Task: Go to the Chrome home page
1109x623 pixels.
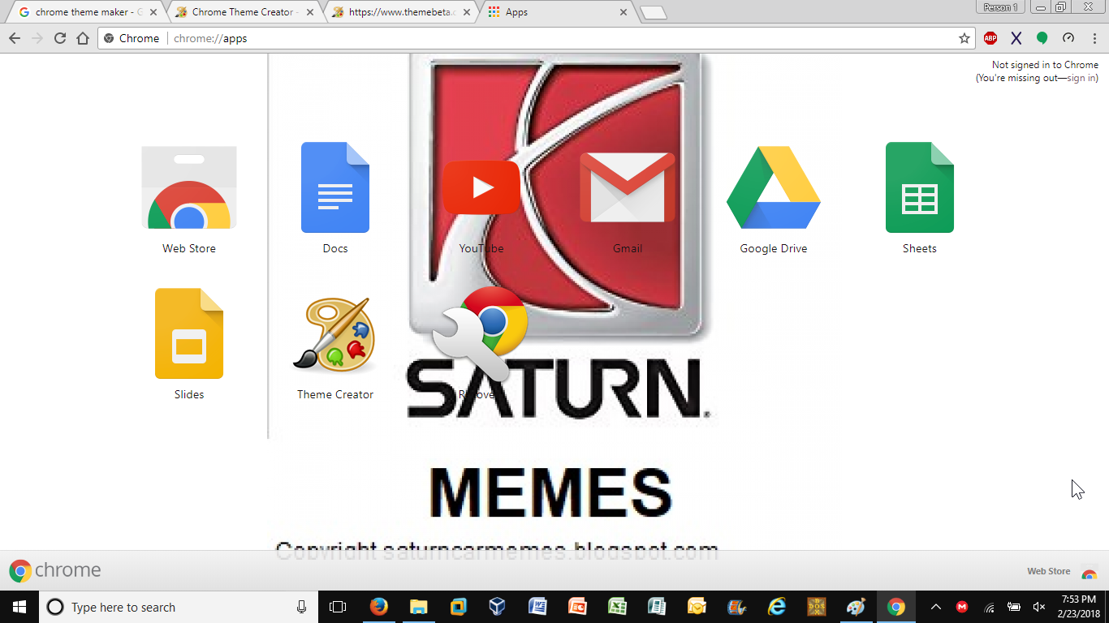Action: (x=83, y=38)
